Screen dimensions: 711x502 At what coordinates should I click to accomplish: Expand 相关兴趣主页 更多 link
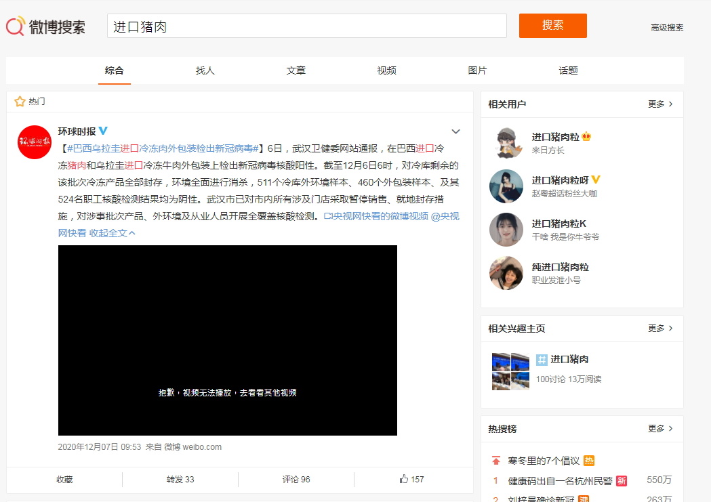660,328
